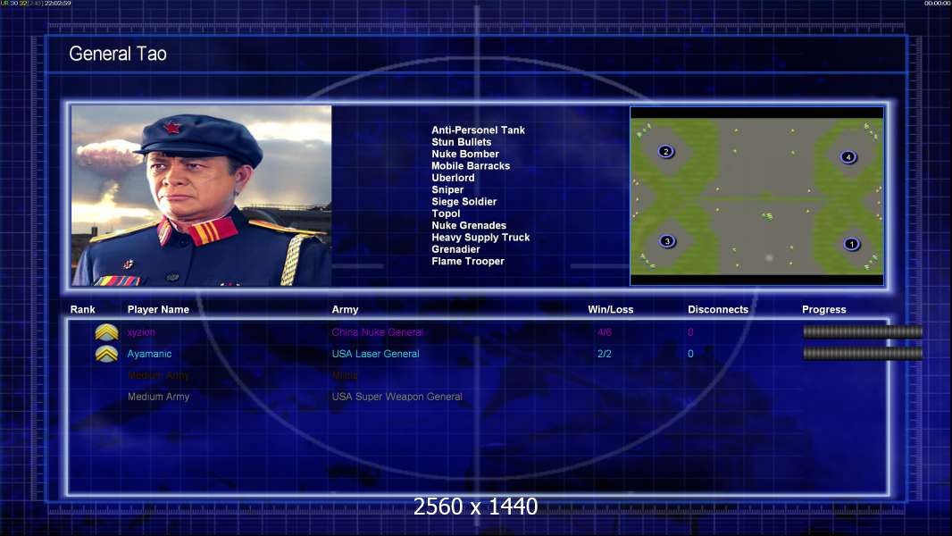Click Ayamanic's loading progress bar

(x=863, y=353)
